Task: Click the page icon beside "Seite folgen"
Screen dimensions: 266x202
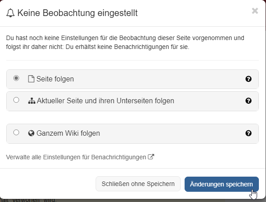Action: (31, 79)
